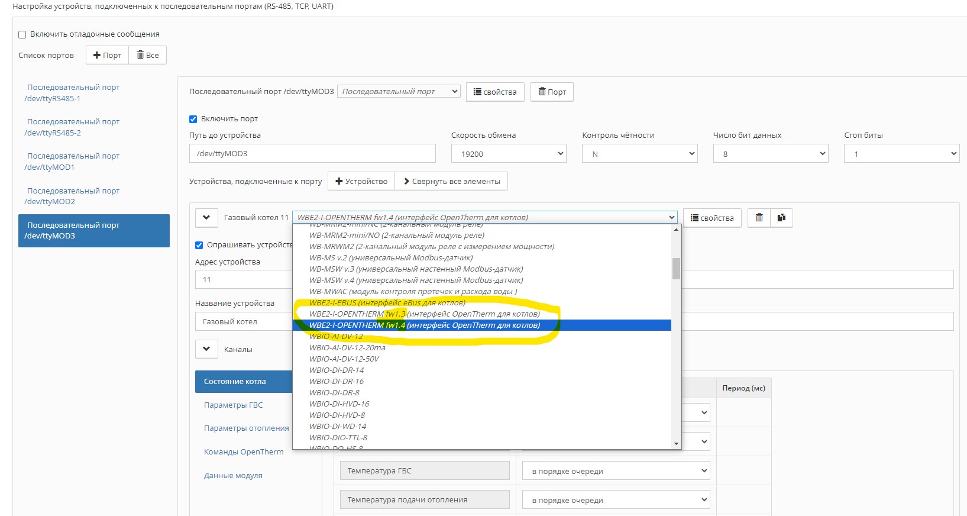Screen dimensions: 967x516
Task: Switch to the Параметры ГВС tab
Action: [233, 405]
